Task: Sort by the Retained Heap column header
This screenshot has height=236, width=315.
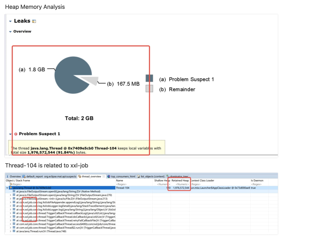Action: (x=180, y=180)
